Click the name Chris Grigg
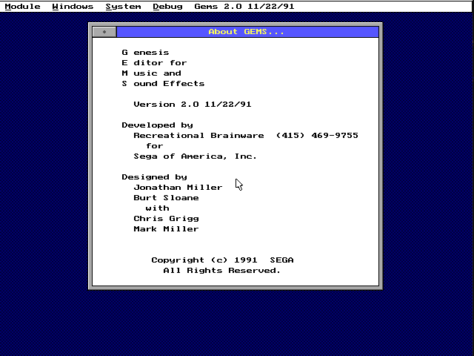Screen dimensions: 474x356 point(166,219)
